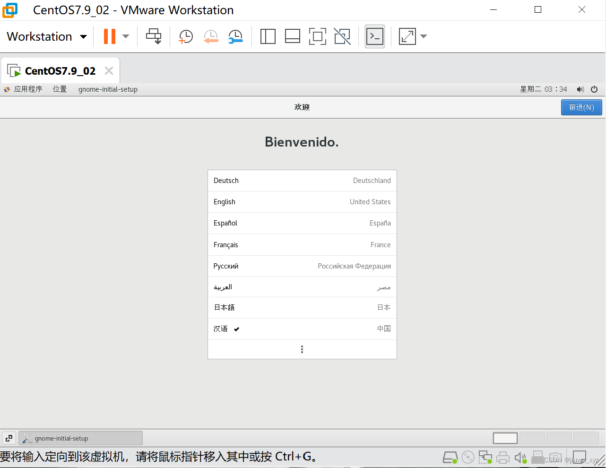
Task: Switch to the fourth workspace
Action: click(x=586, y=438)
